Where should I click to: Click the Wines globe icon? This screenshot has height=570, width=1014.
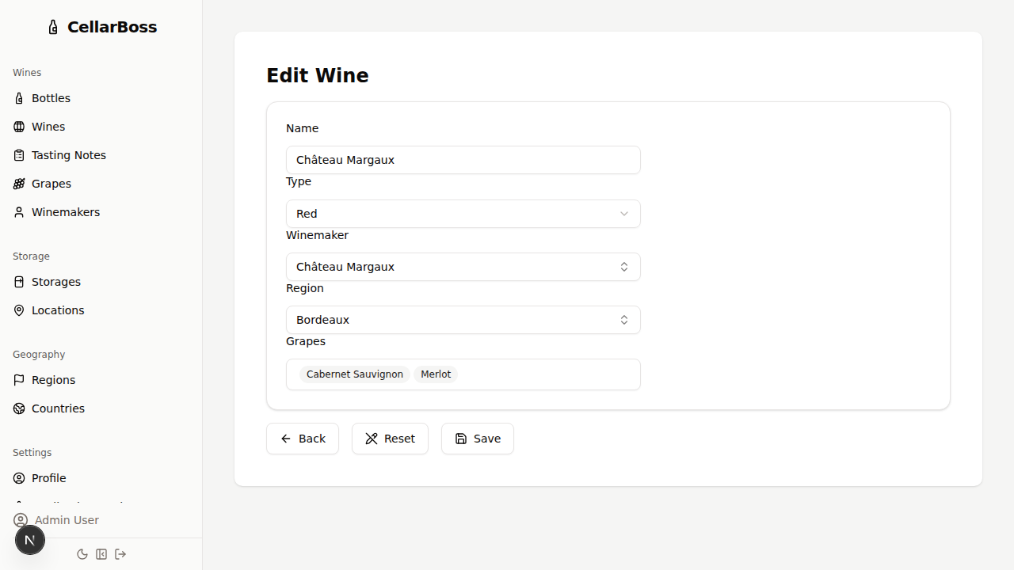[19, 127]
